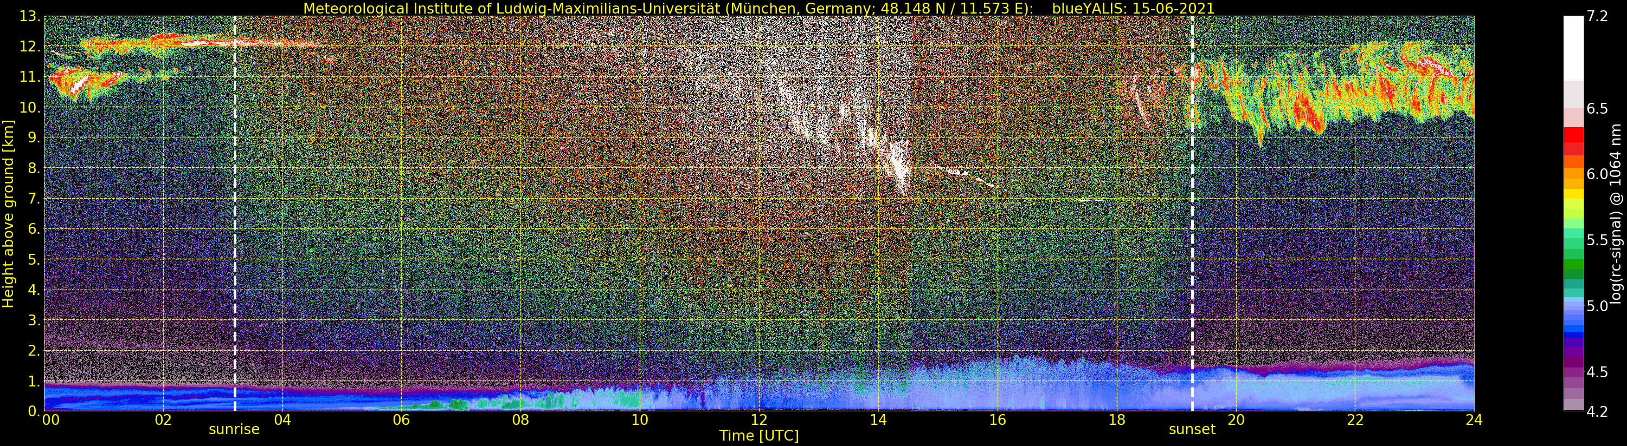The height and width of the screenshot is (446, 1627).
Task: Click height axis tick '8.'
Action: [x=34, y=168]
